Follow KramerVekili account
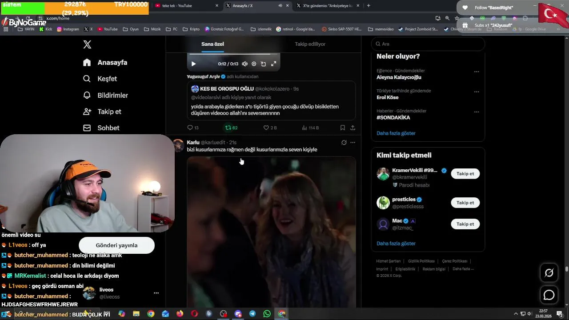This screenshot has width=569, height=320. tap(465, 174)
